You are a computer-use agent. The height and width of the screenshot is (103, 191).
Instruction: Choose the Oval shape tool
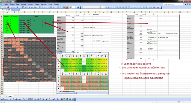click(x=32, y=99)
